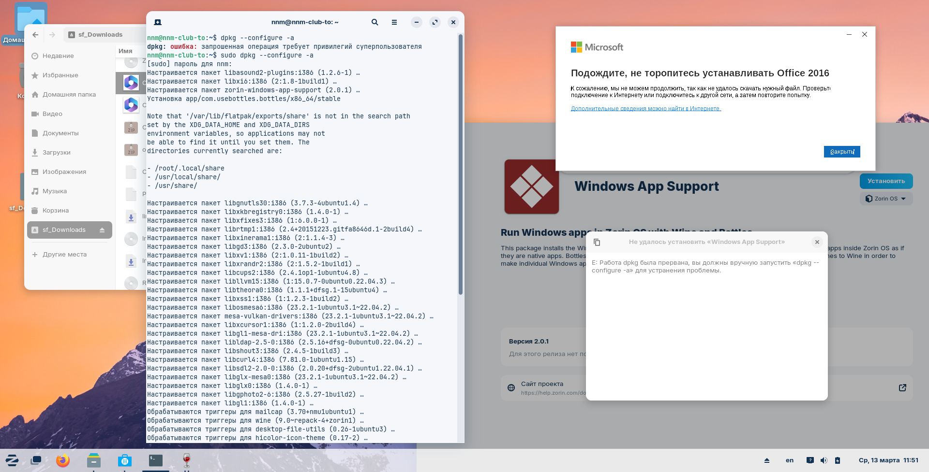Go forward in the Files window
Viewport: 929px width, 472px height.
(52, 35)
